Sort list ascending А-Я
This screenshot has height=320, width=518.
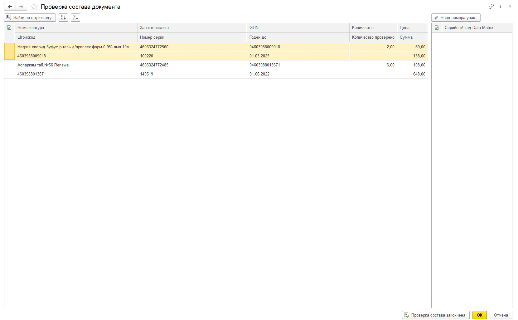point(63,18)
